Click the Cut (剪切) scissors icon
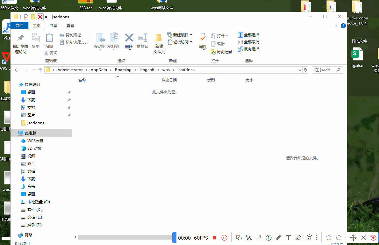The height and width of the screenshot is (245, 379). (x=46, y=53)
